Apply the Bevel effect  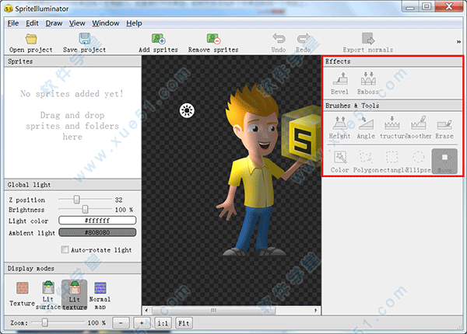pos(339,80)
